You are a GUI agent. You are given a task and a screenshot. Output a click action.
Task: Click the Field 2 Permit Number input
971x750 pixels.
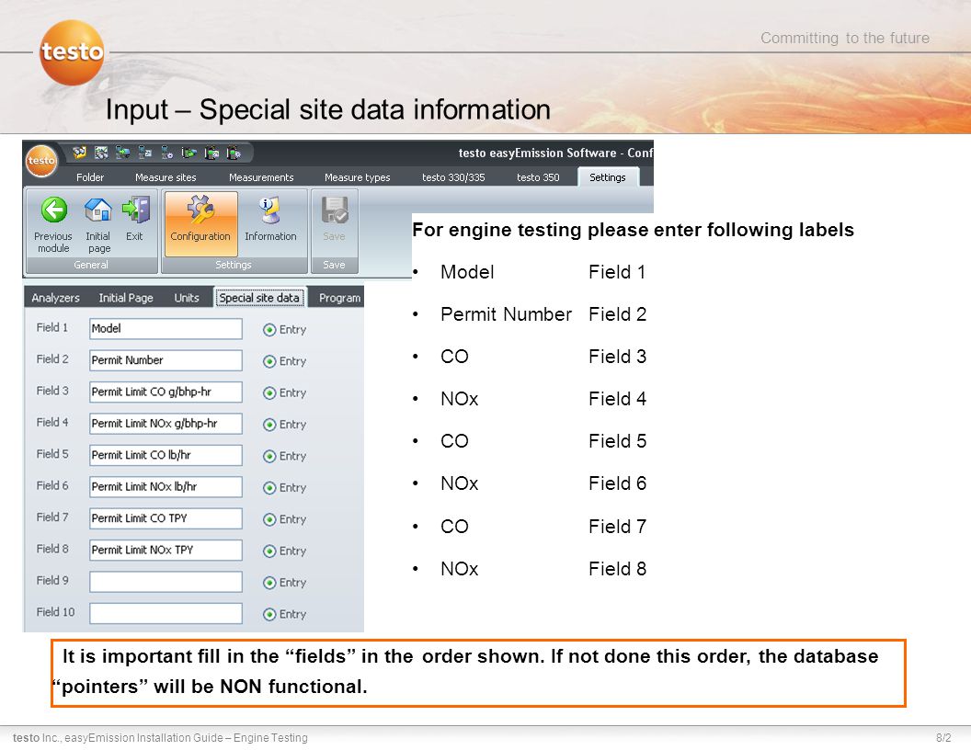[166, 360]
